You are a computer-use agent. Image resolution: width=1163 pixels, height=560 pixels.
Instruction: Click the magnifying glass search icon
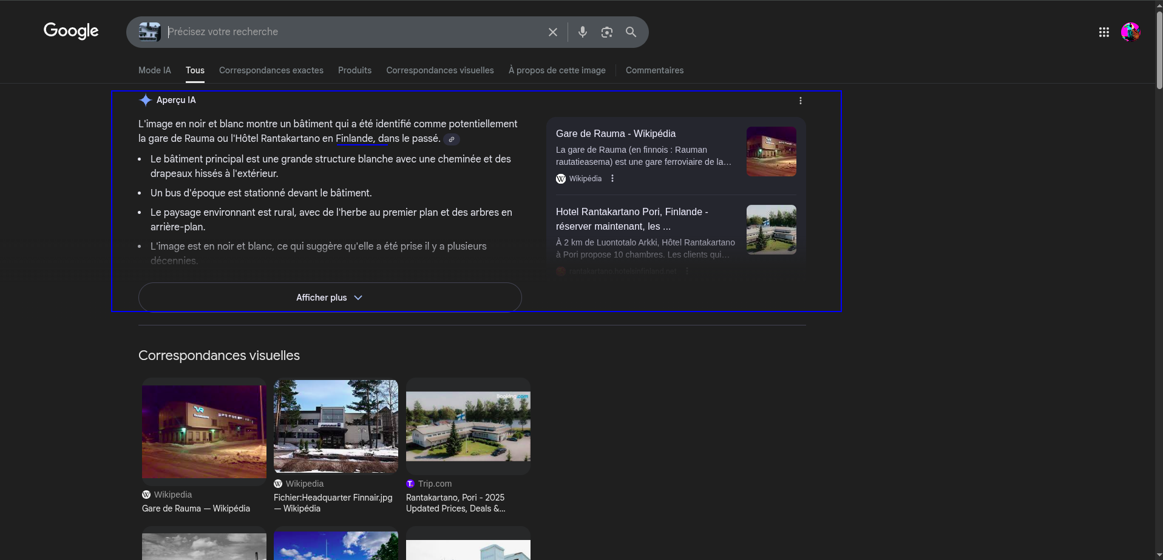tap(631, 32)
